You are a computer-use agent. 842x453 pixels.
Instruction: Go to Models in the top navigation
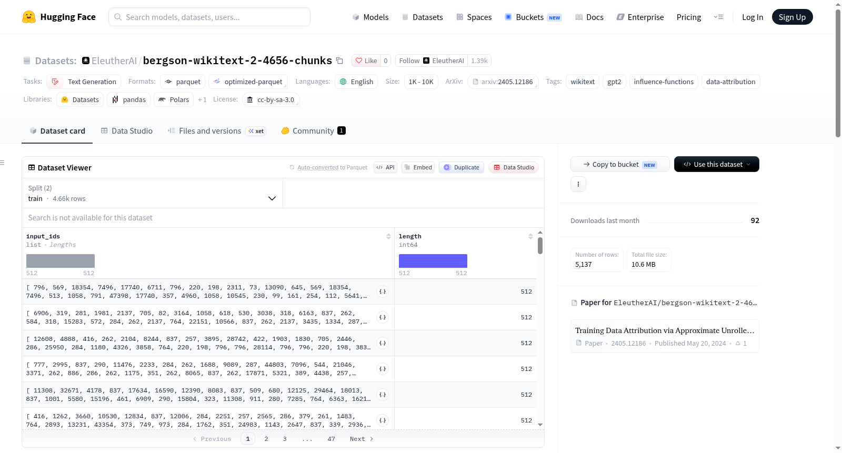click(370, 17)
